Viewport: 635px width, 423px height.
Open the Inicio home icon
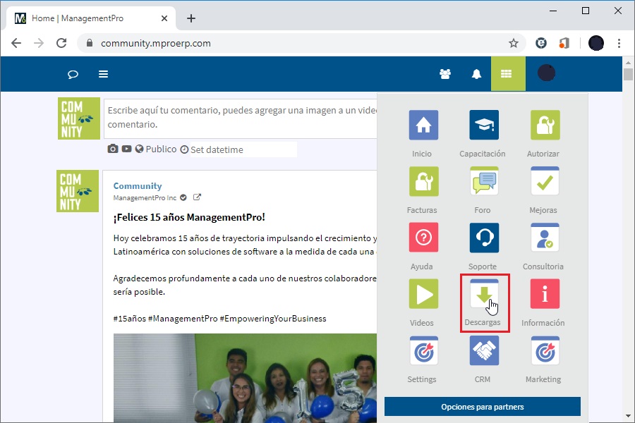click(x=423, y=123)
